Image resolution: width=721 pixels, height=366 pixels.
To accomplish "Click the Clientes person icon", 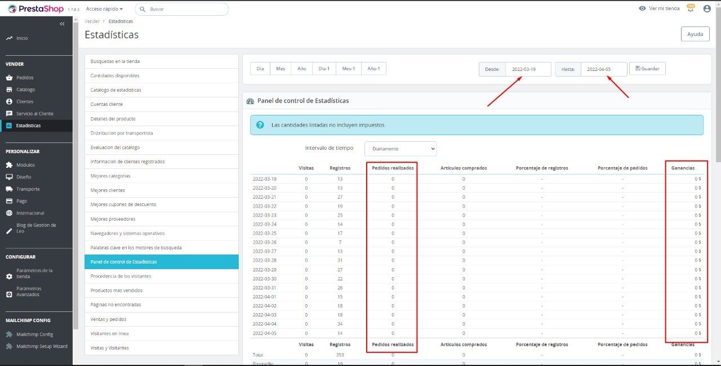I will pos(9,101).
